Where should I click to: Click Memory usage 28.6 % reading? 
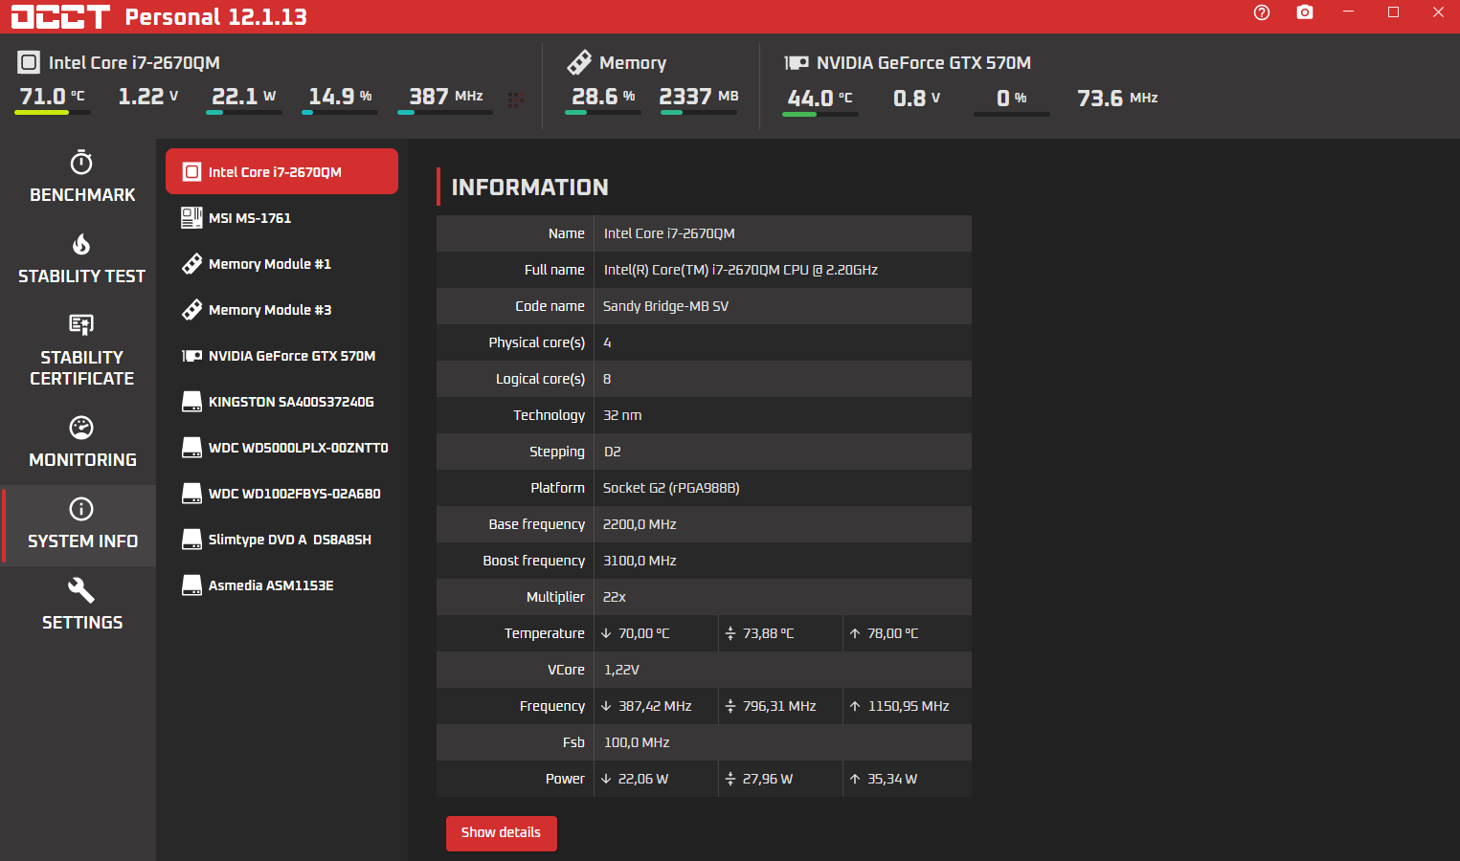pyautogui.click(x=603, y=97)
